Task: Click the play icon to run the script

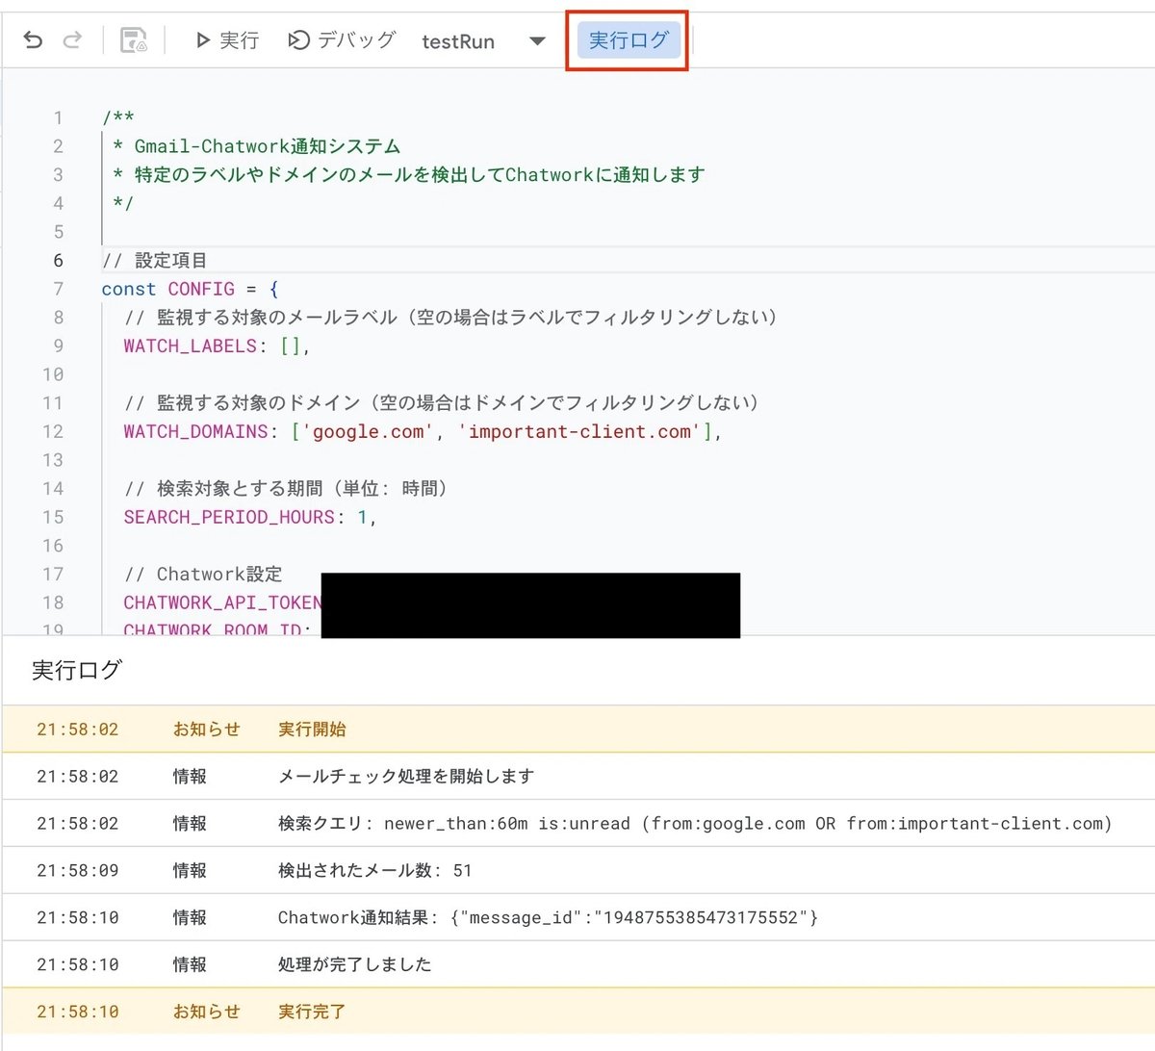Action: pyautogui.click(x=203, y=40)
